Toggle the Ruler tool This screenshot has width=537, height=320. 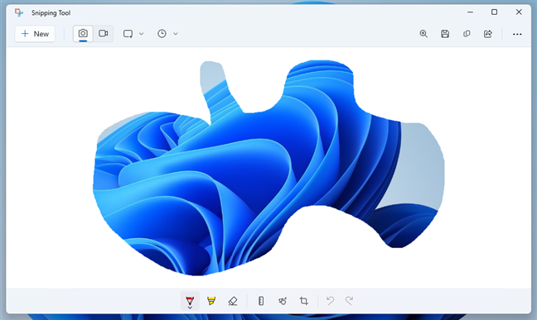261,301
